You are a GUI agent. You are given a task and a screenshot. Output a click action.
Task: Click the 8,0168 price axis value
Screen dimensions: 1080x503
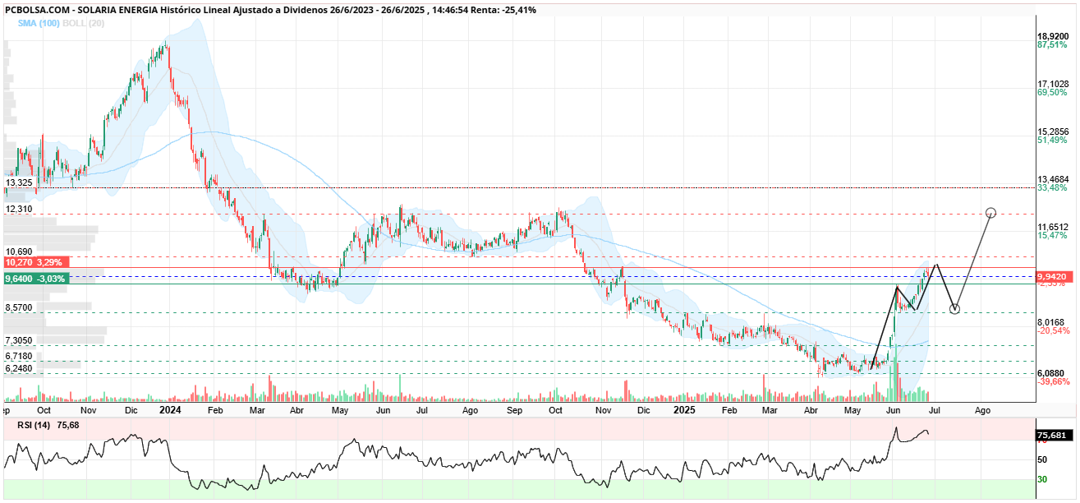tap(1053, 322)
